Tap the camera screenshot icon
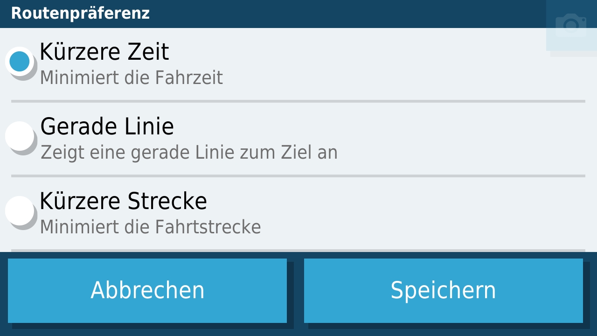Screen dimensions: 597x336 click(571, 25)
